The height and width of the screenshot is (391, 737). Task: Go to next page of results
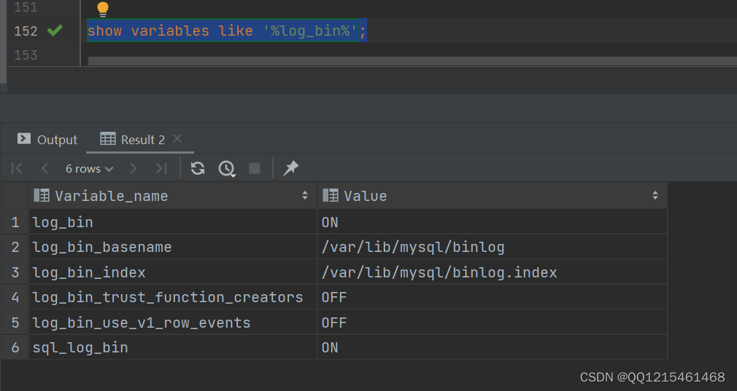[134, 168]
